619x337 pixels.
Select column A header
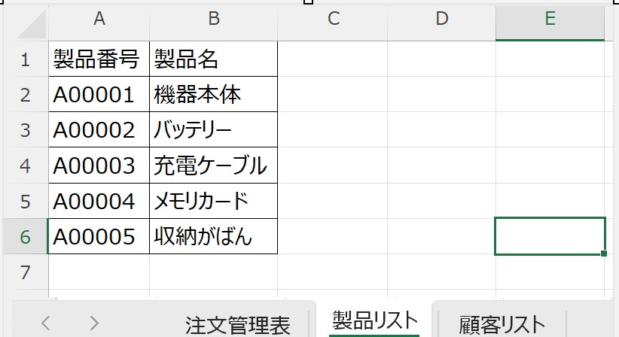(99, 20)
